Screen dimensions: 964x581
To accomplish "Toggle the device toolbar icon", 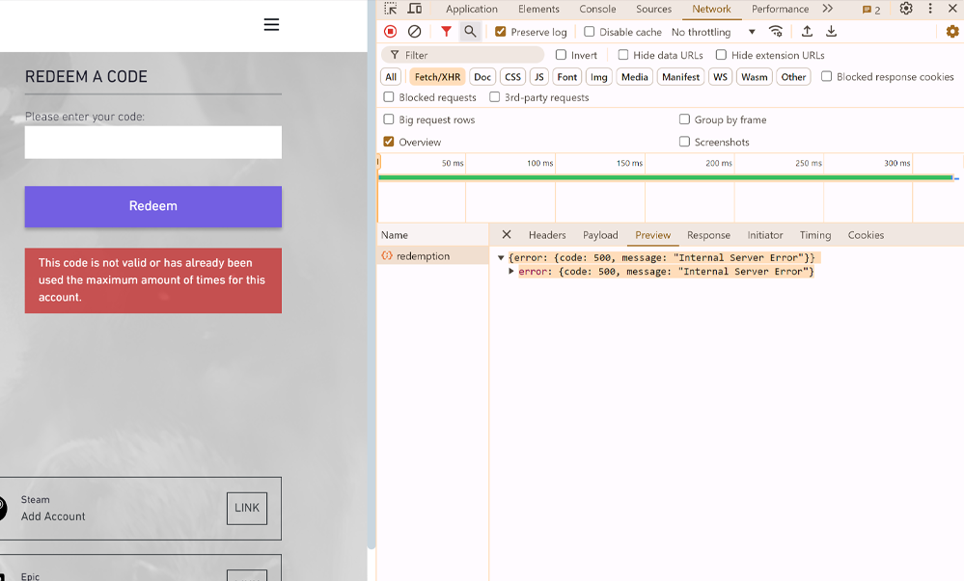I will [415, 9].
